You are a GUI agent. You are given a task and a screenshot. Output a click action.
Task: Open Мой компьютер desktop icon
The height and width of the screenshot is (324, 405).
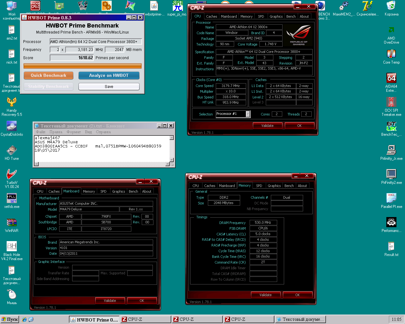tap(12, 10)
